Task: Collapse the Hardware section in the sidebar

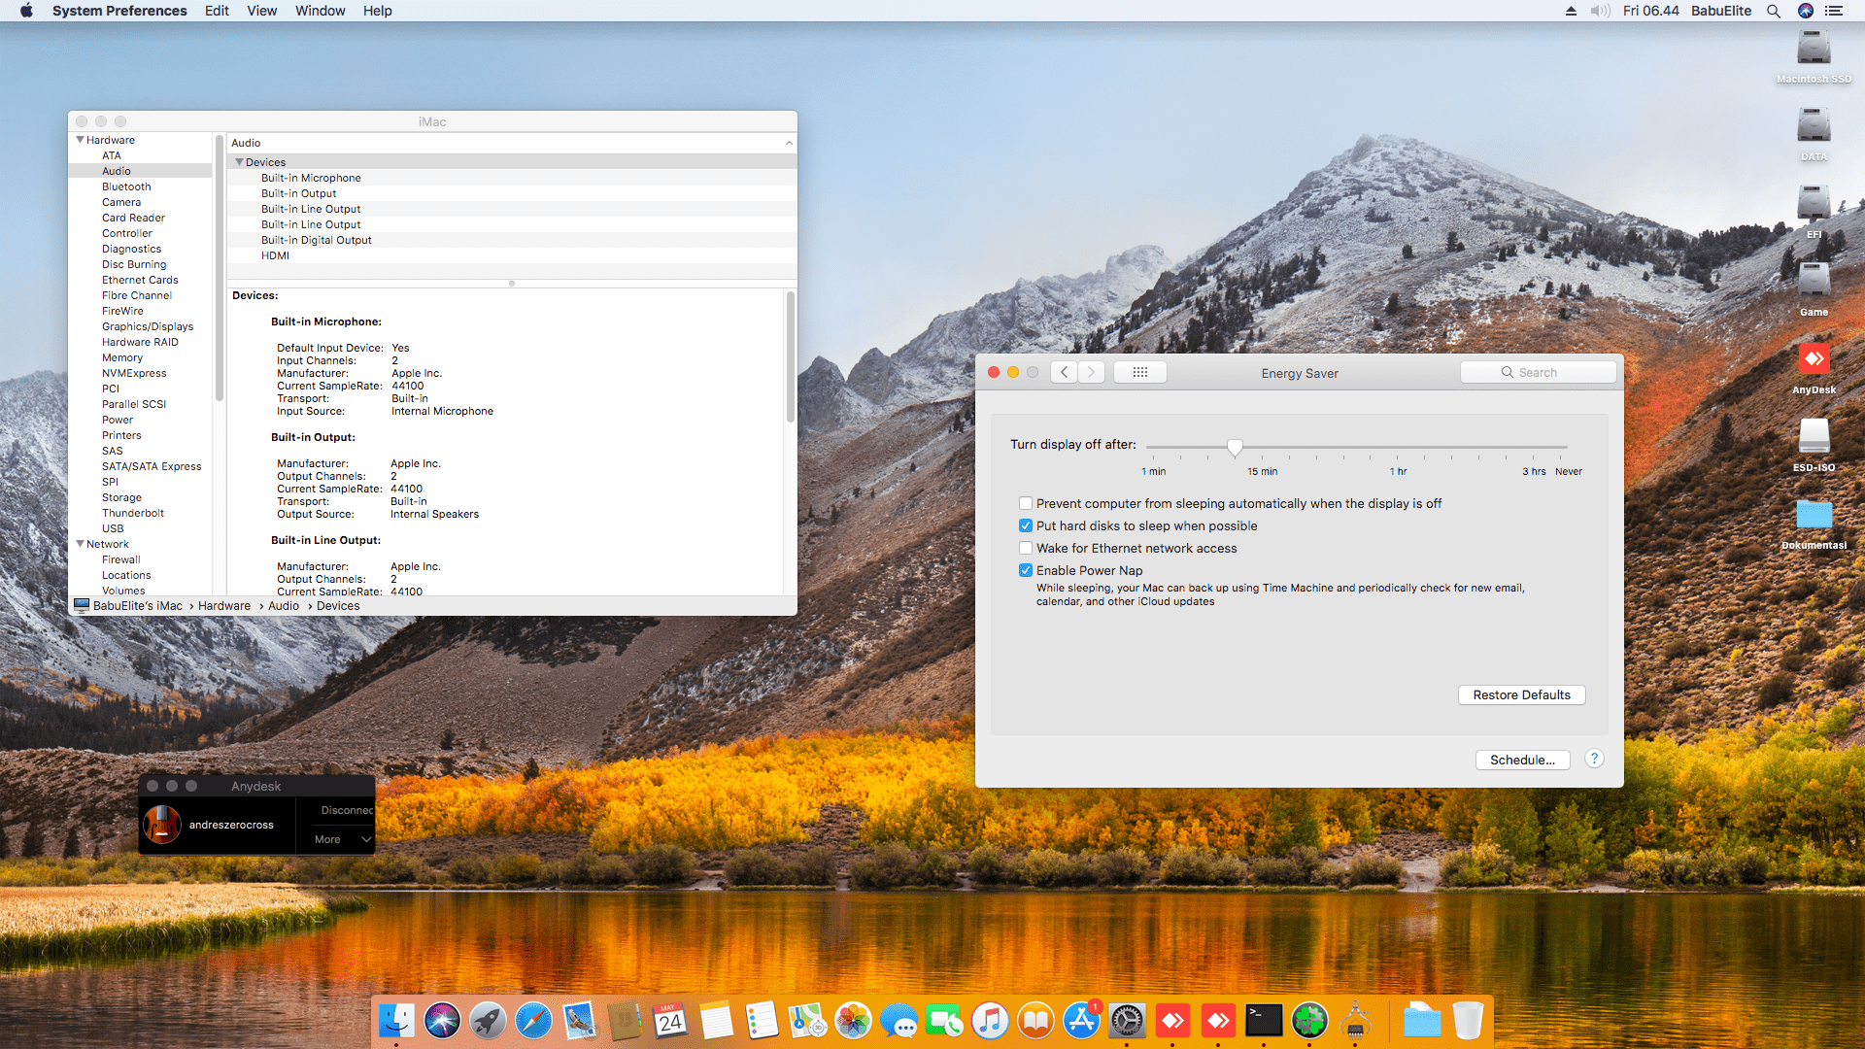Action: click(x=80, y=140)
